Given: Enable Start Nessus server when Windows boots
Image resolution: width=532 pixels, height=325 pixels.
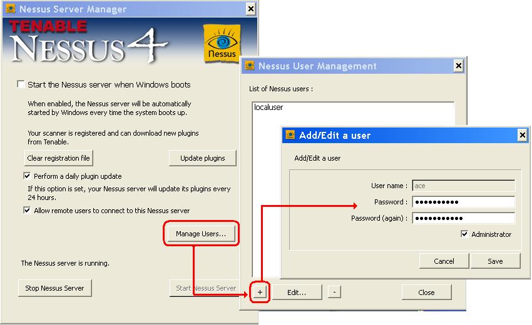Looking at the screenshot, I should point(21,84).
